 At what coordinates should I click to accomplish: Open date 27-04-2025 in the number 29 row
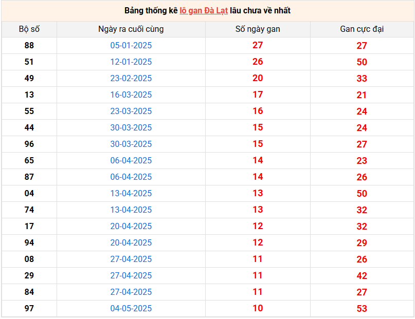tap(131, 276)
